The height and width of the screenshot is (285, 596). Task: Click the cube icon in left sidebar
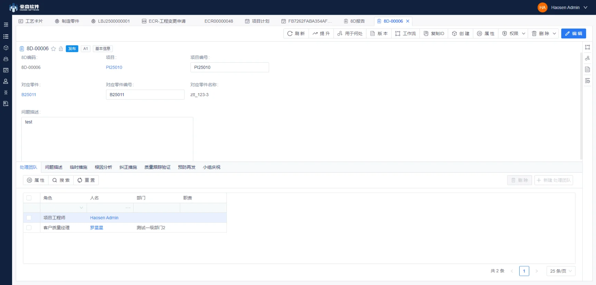coord(6,48)
